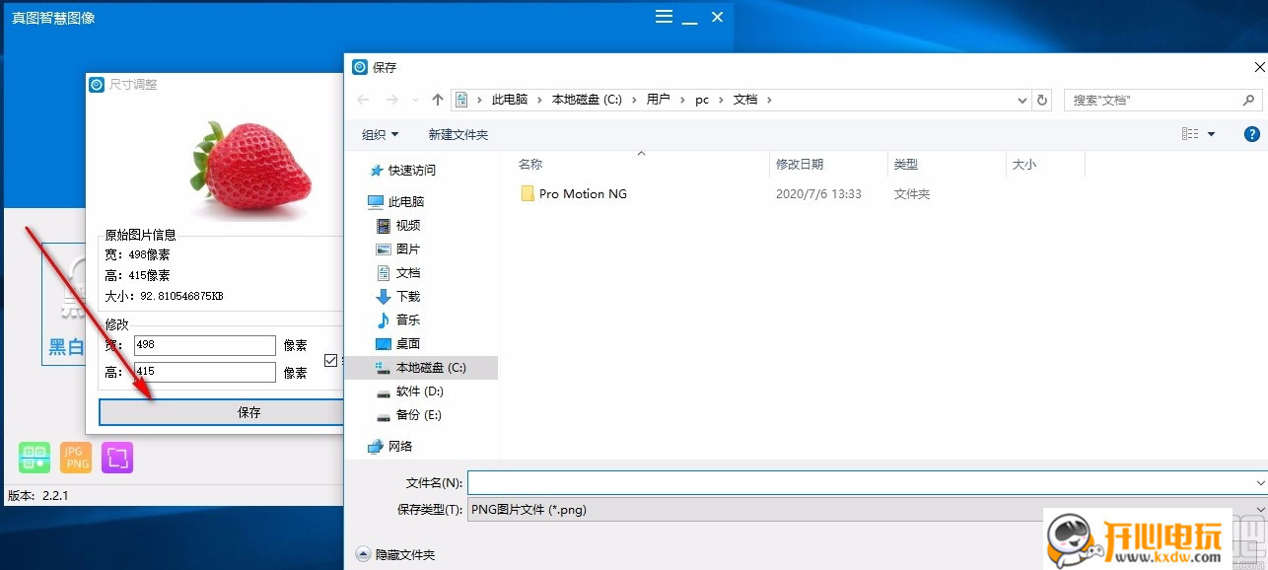The image size is (1268, 570).
Task: Select the green QR code tool icon
Action: (x=34, y=457)
